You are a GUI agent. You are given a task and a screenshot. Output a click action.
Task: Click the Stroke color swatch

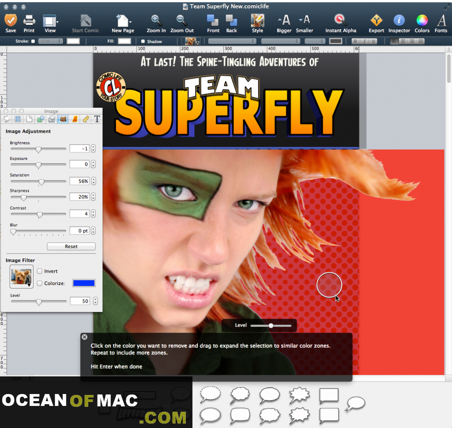pos(73,41)
